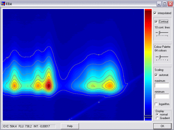
Task: Click the '64 colours' label
Action: pyautogui.click(x=160, y=50)
